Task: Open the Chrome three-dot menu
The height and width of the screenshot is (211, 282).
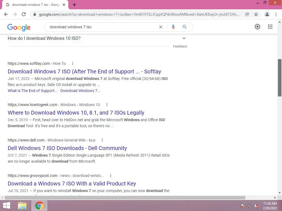Action: point(276,14)
